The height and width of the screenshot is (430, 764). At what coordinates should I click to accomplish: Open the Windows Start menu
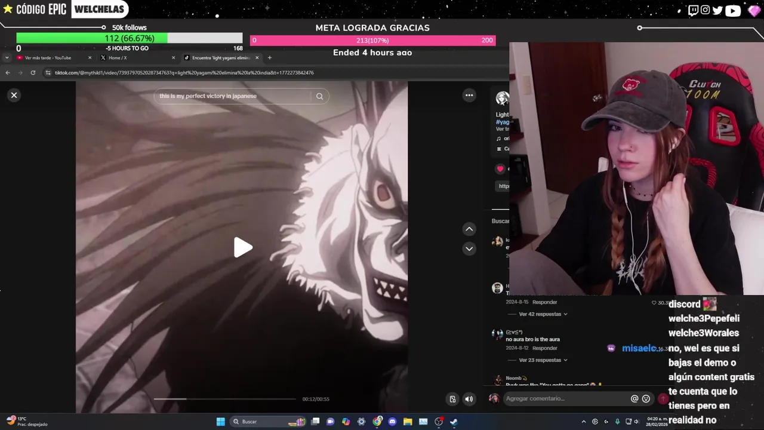(x=220, y=422)
